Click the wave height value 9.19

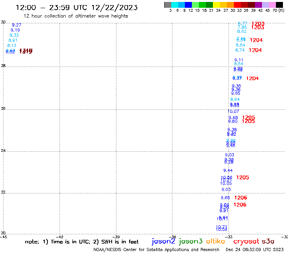coord(15,30)
